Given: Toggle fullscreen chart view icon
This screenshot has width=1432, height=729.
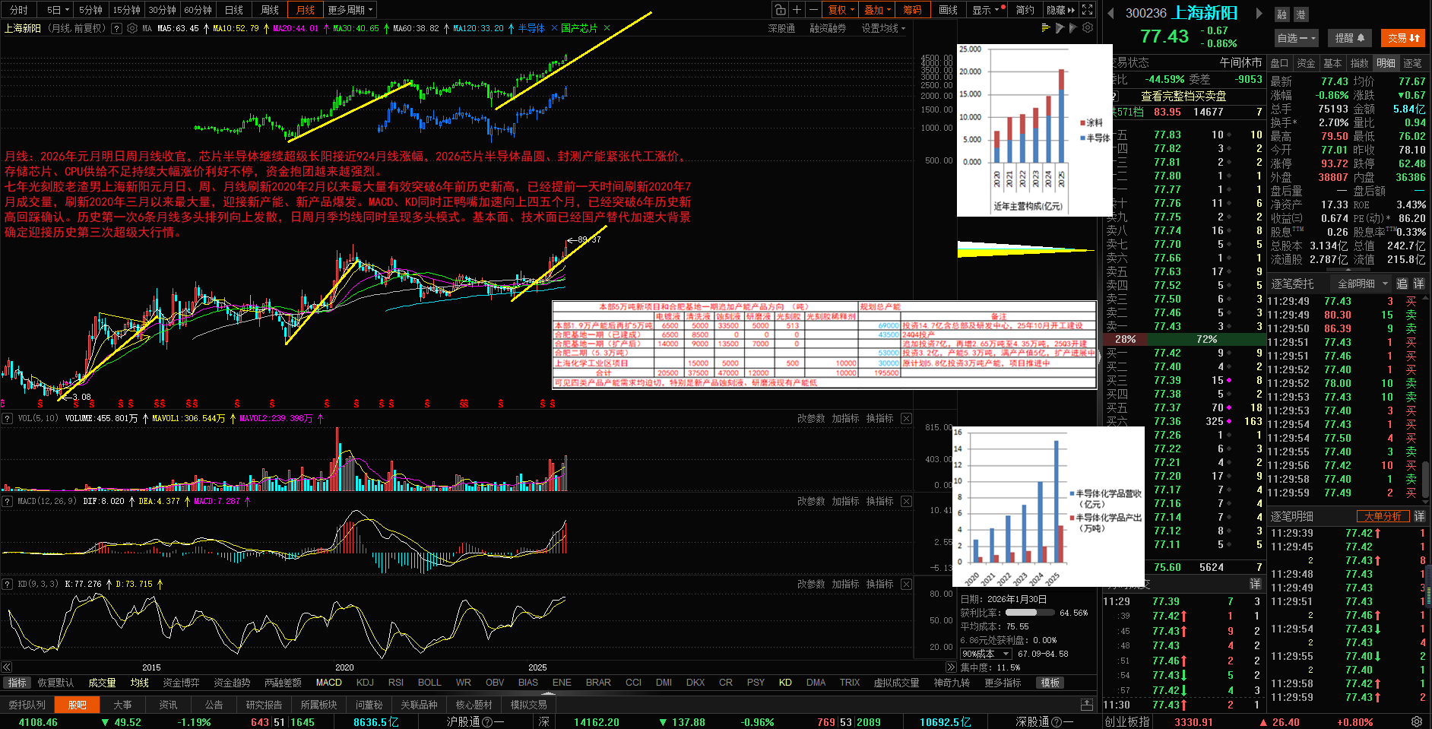Looking at the screenshot, I should 1088,10.
